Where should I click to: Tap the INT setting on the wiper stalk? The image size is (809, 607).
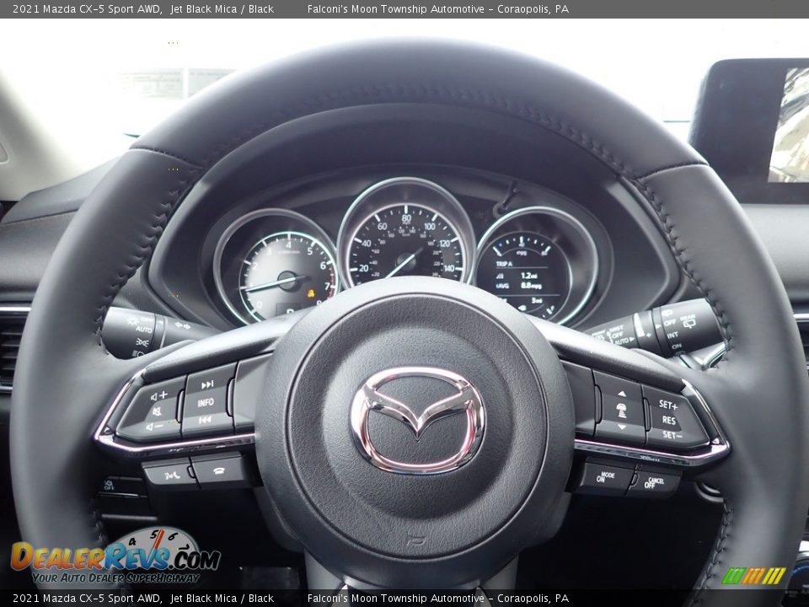672,335
